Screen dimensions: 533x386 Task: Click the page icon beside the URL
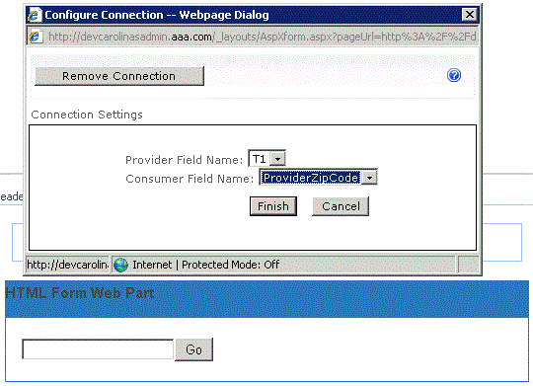36,37
